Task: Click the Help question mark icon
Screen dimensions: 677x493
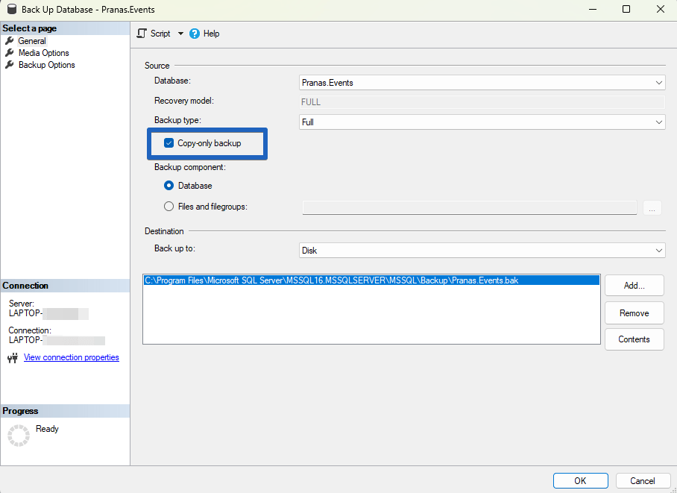Action: pyautogui.click(x=193, y=33)
